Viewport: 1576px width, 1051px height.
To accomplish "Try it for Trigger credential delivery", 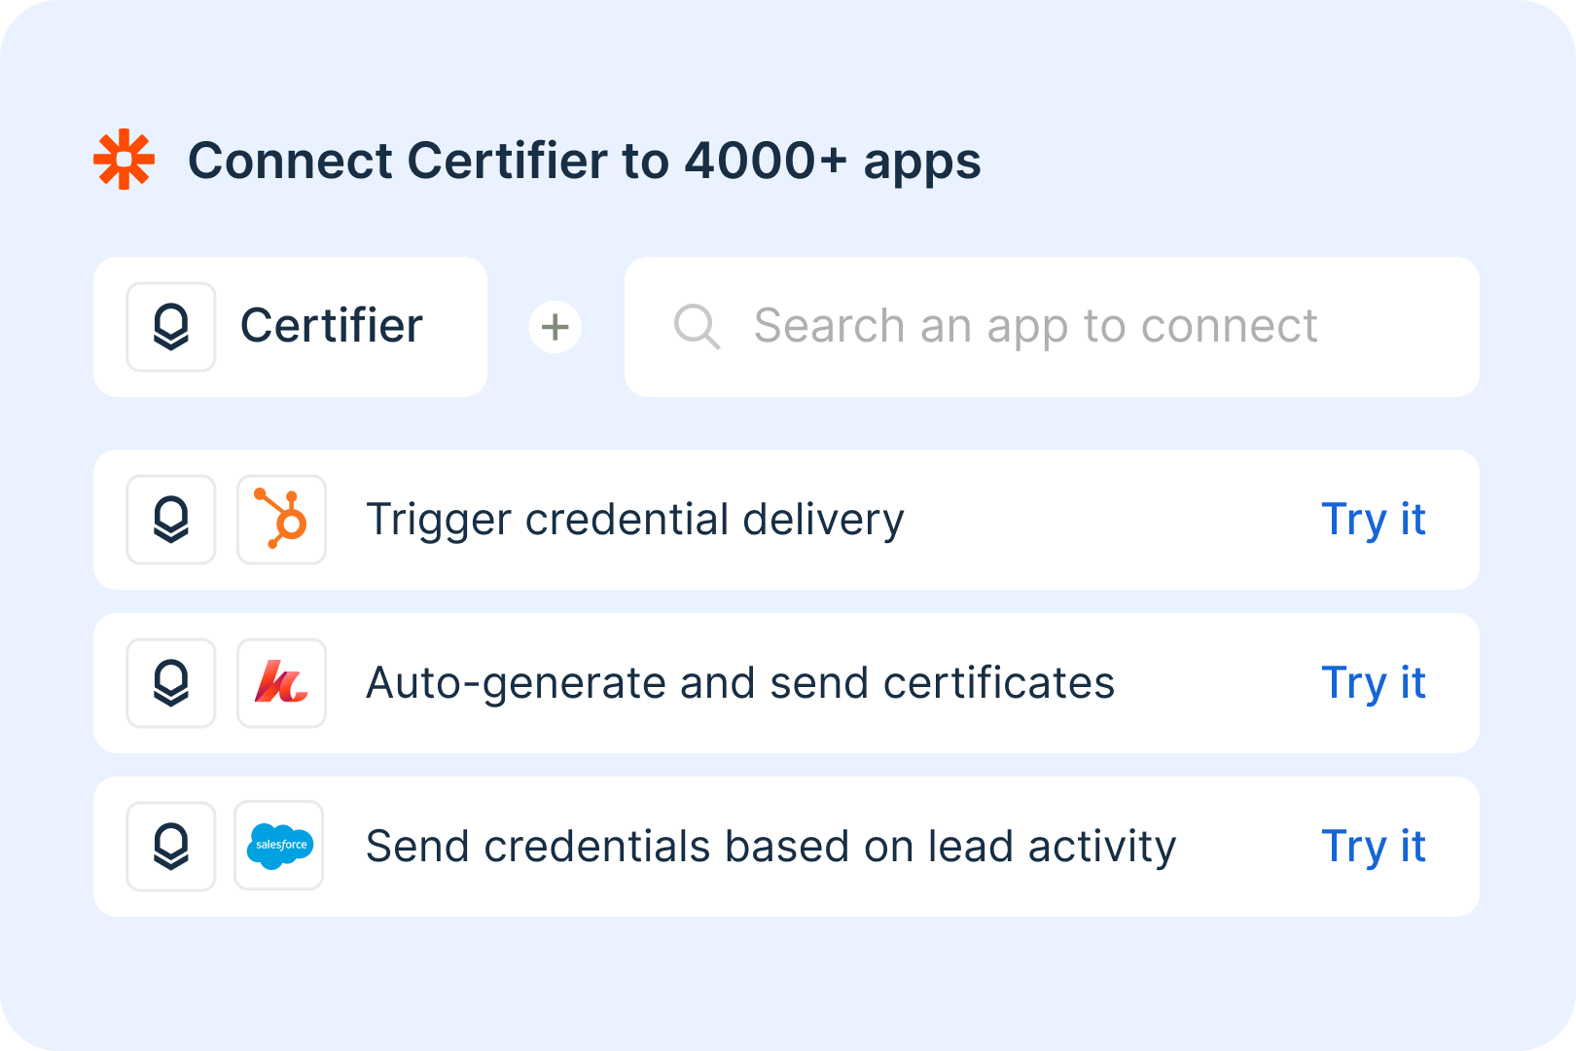I will (x=1373, y=521).
